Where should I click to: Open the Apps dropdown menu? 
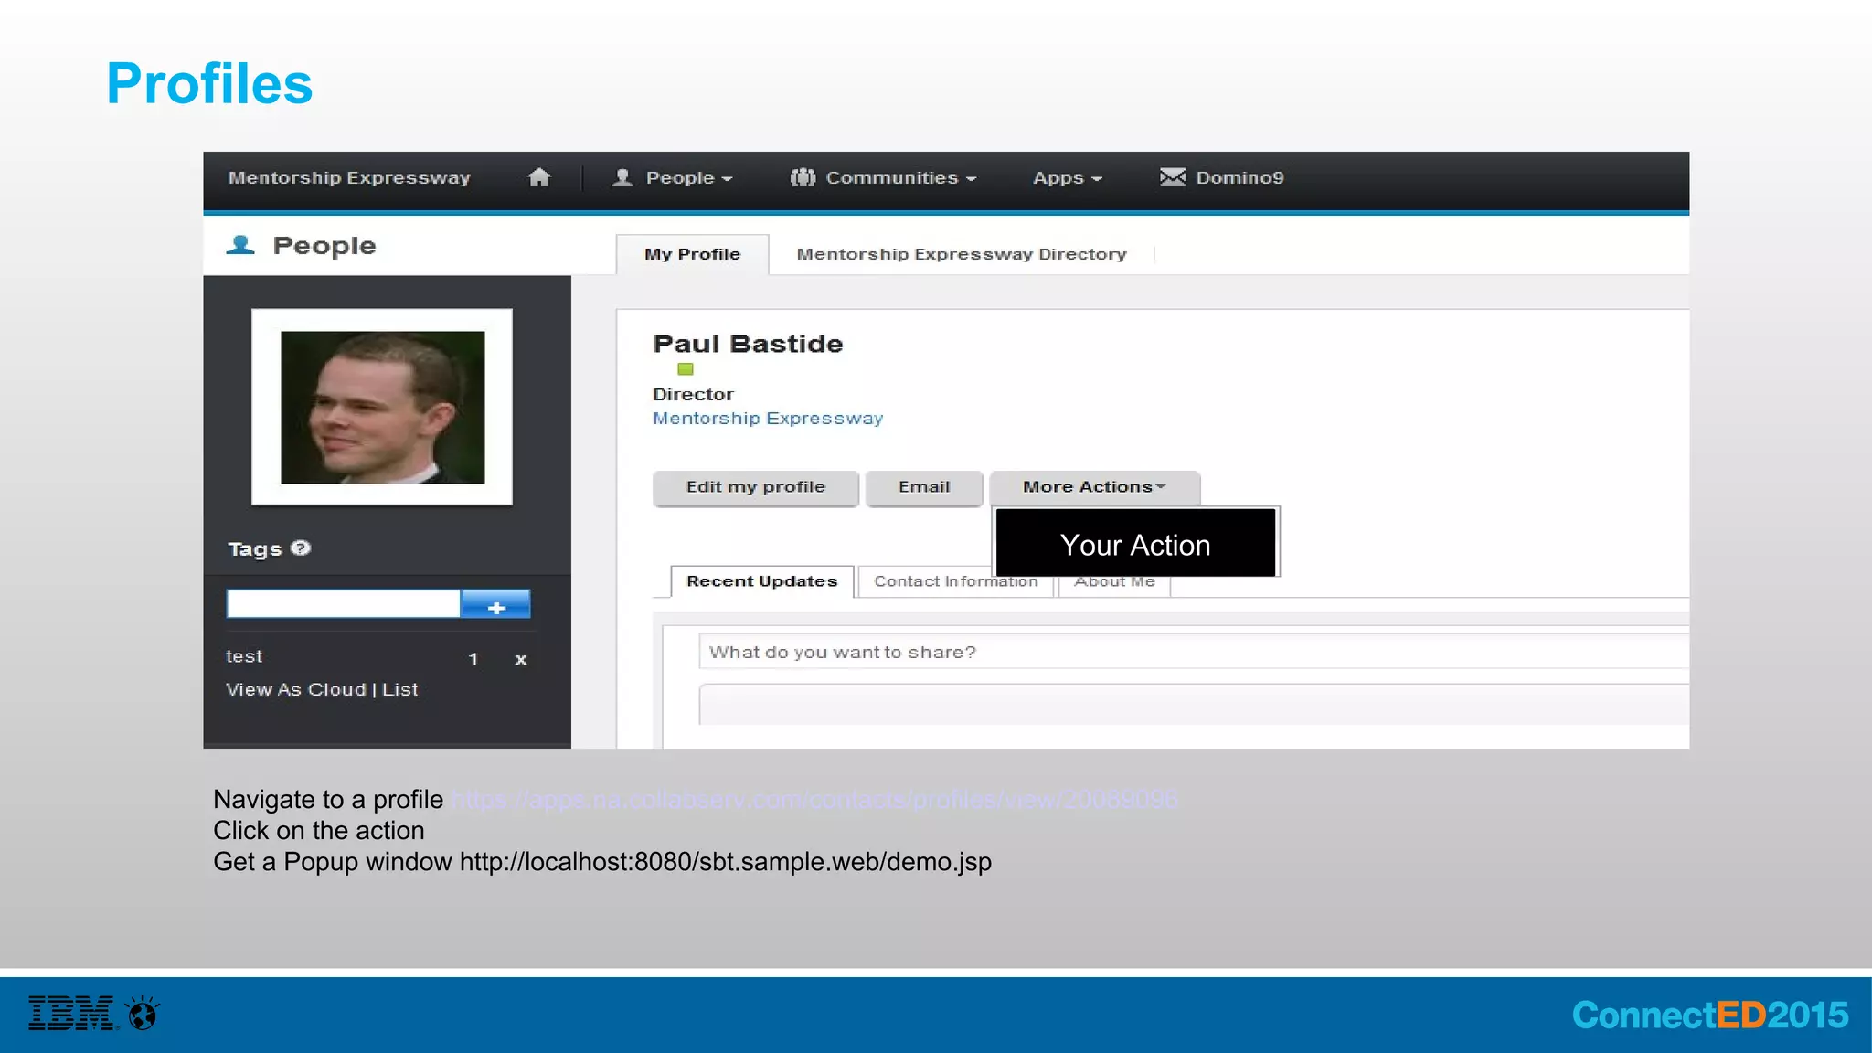click(1066, 177)
